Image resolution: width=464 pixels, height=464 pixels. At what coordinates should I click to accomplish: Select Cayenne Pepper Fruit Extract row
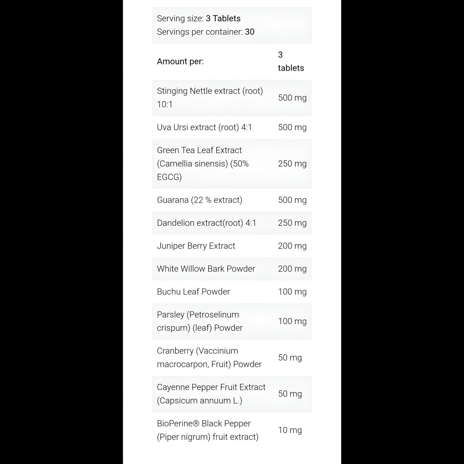232,394
